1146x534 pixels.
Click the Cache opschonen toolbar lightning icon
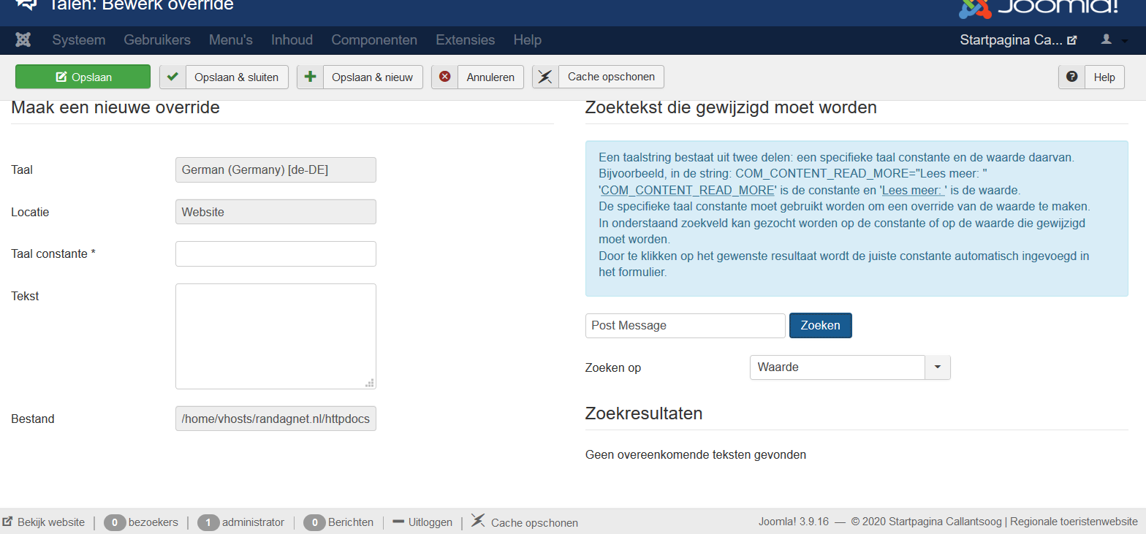click(x=545, y=77)
